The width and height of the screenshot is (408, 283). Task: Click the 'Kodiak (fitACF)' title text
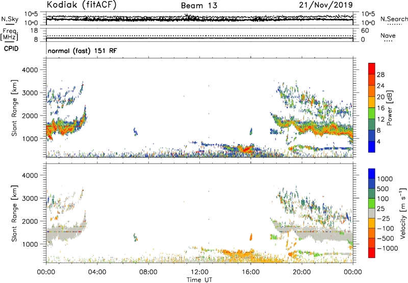tap(82, 5)
